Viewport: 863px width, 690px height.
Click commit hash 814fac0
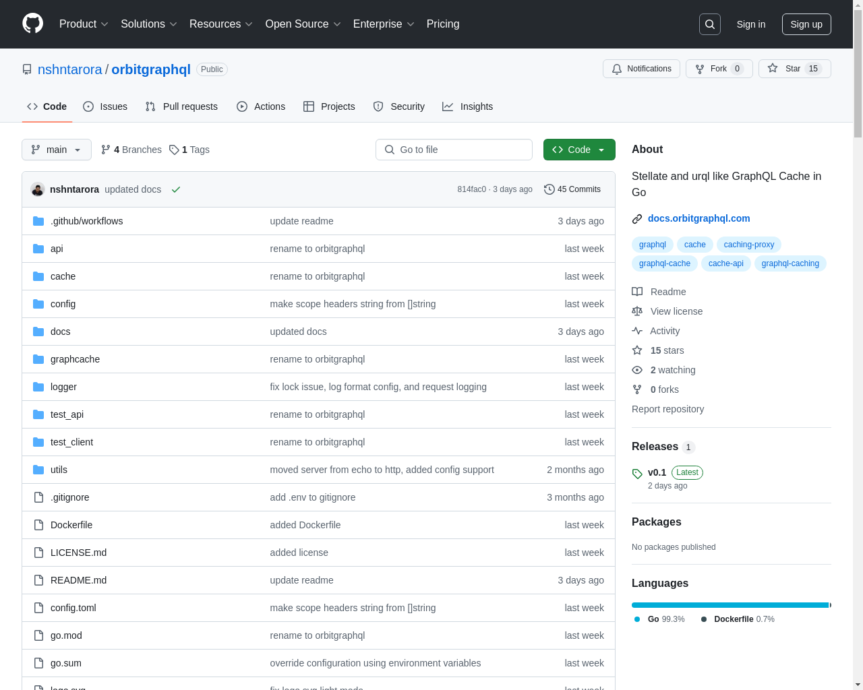[471, 189]
